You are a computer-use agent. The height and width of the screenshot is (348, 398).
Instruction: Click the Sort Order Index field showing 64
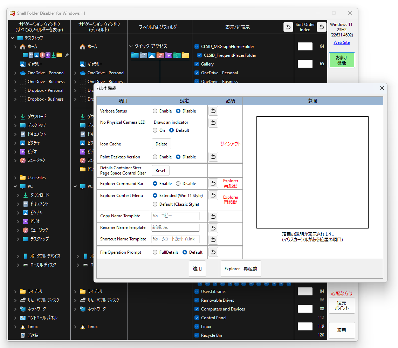pyautogui.click(x=305, y=46)
